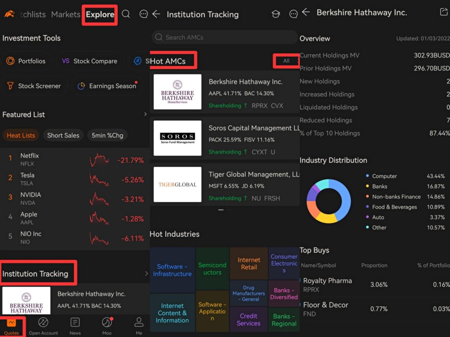Open messages icon beside Explore search

[x=144, y=14]
